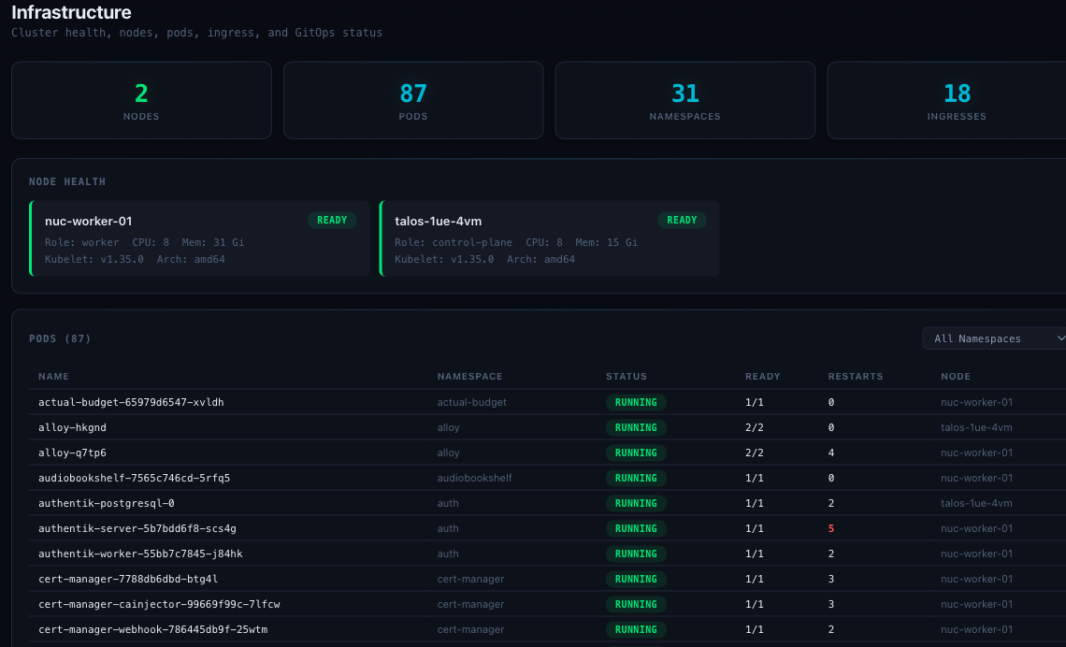Select pod alloy-hkgnd
Viewport: 1066px width, 647px height.
72,427
